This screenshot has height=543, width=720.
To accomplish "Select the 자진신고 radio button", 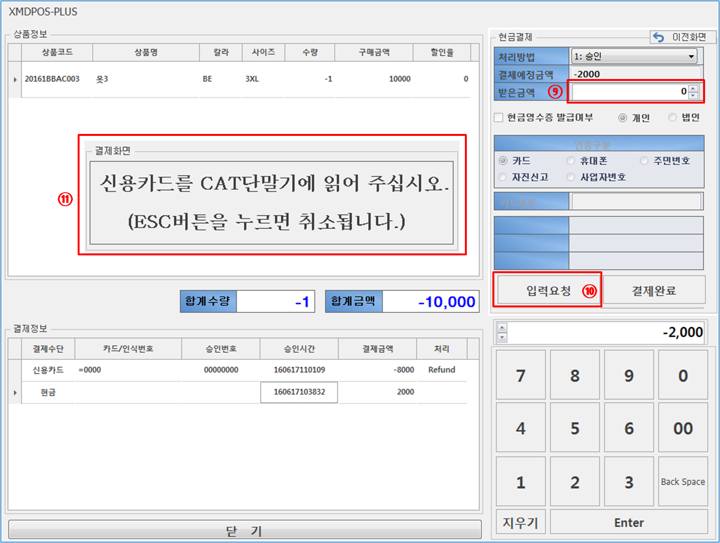I will pos(503,177).
